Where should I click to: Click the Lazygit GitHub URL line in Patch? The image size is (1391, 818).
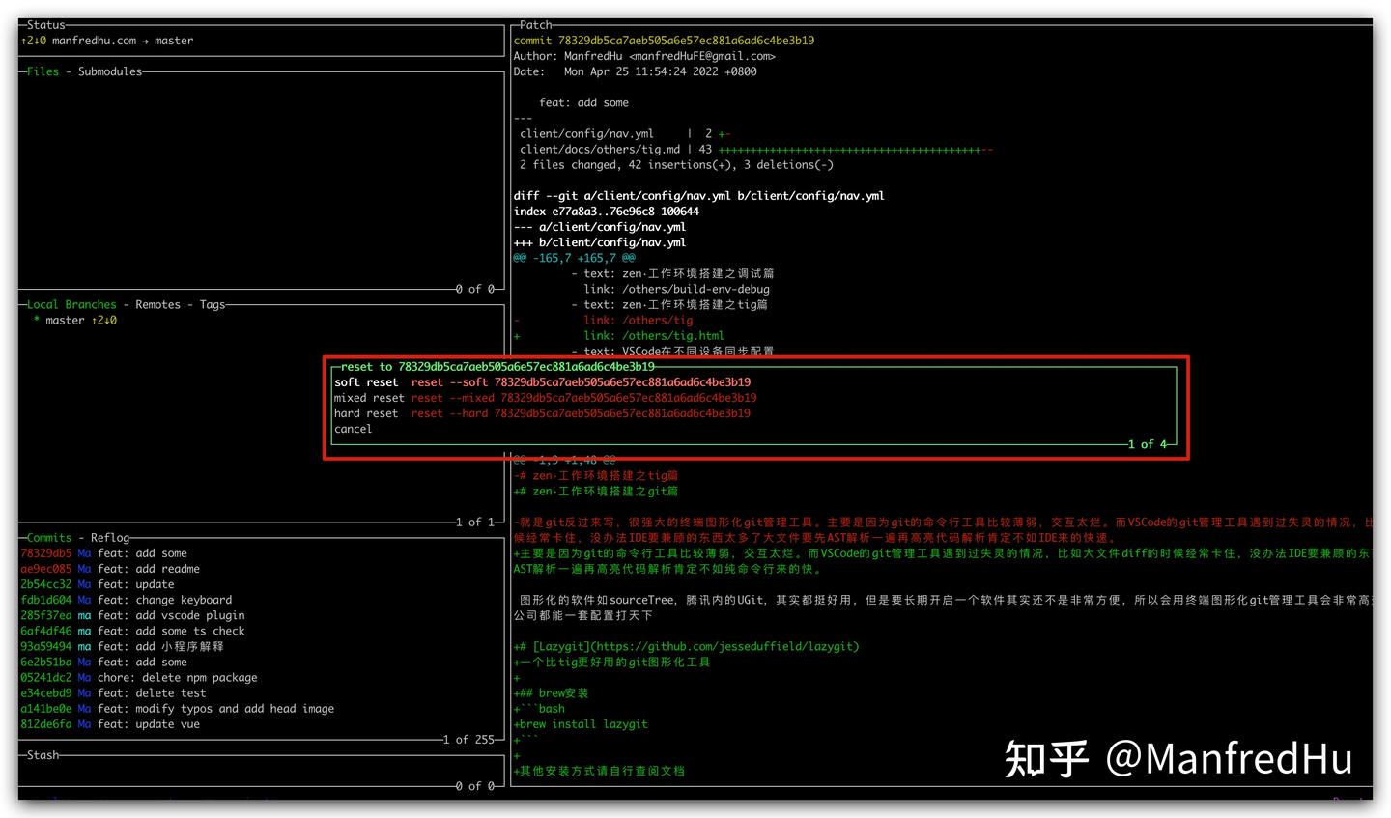click(x=687, y=647)
